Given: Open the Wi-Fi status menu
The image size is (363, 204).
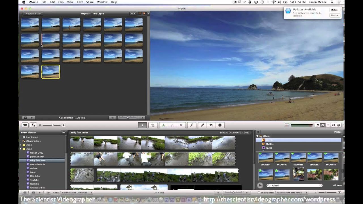Looking at the screenshot, I should tap(274, 2).
